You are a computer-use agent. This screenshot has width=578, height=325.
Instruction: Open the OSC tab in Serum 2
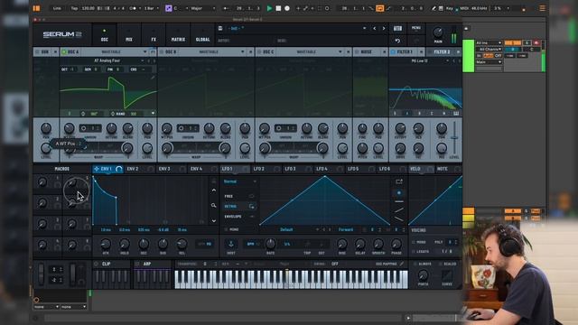pos(105,35)
